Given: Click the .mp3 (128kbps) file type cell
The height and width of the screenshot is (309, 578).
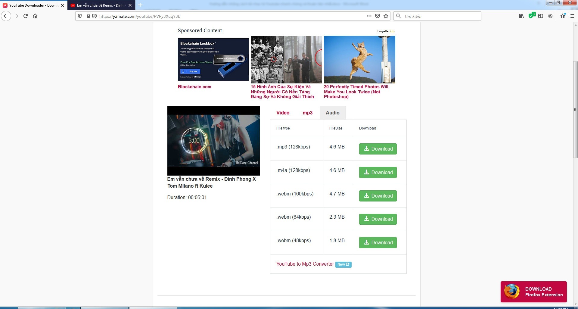Looking at the screenshot, I should 297,149.
